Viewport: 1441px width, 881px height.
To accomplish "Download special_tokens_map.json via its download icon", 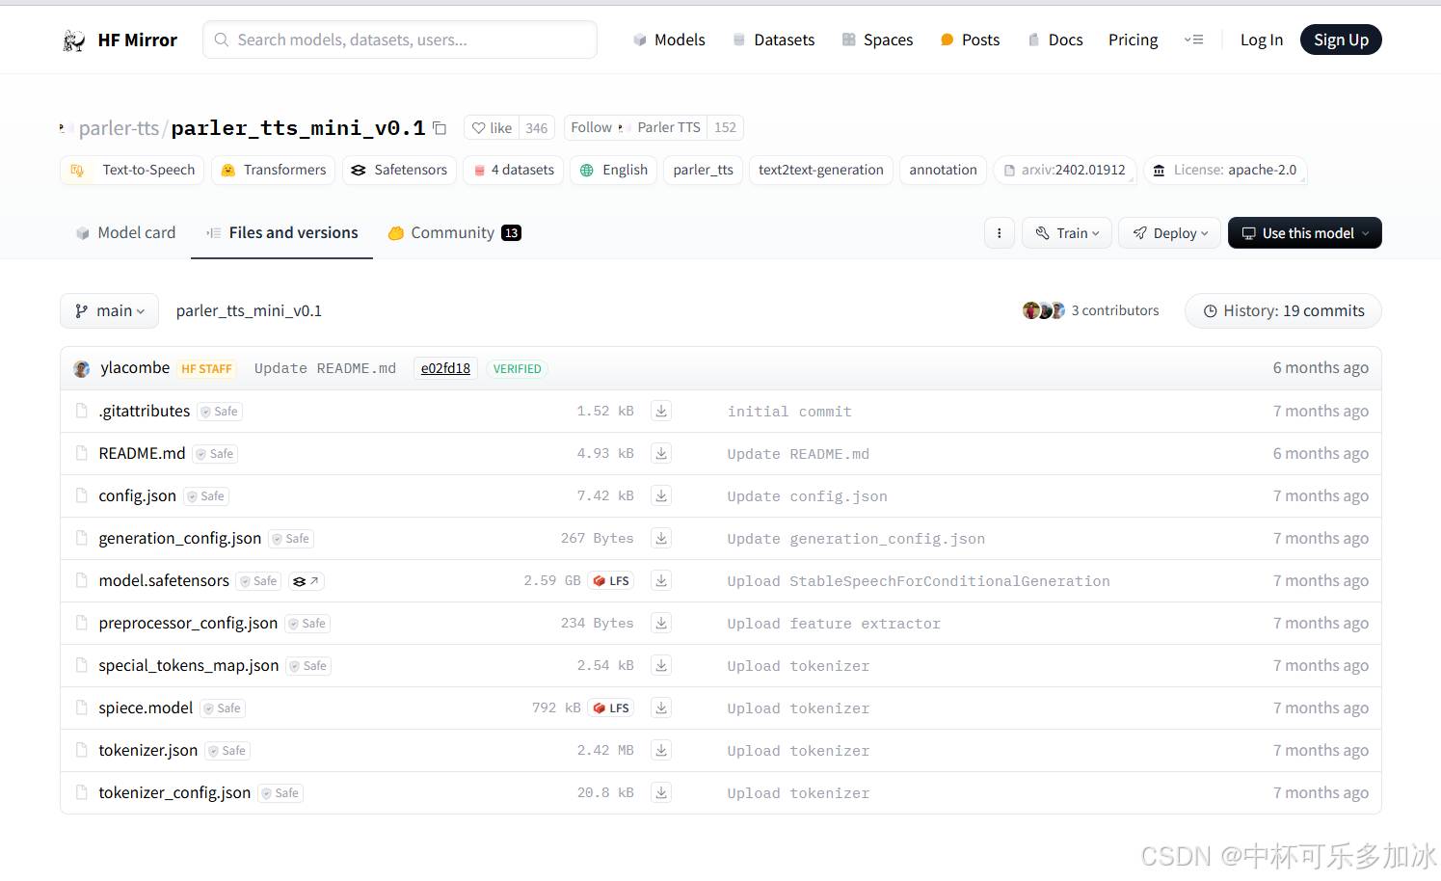I will pyautogui.click(x=661, y=665).
